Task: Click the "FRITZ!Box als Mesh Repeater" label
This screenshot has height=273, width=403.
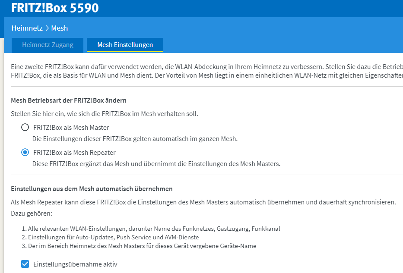Action: pyautogui.click(x=74, y=153)
